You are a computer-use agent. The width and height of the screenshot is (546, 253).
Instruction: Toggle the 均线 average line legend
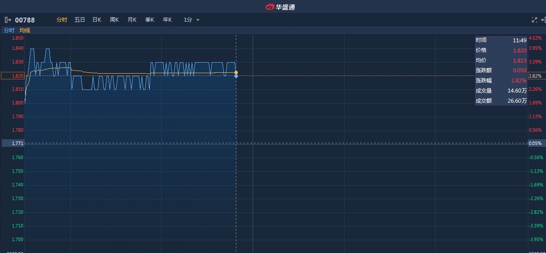[x=25, y=30]
